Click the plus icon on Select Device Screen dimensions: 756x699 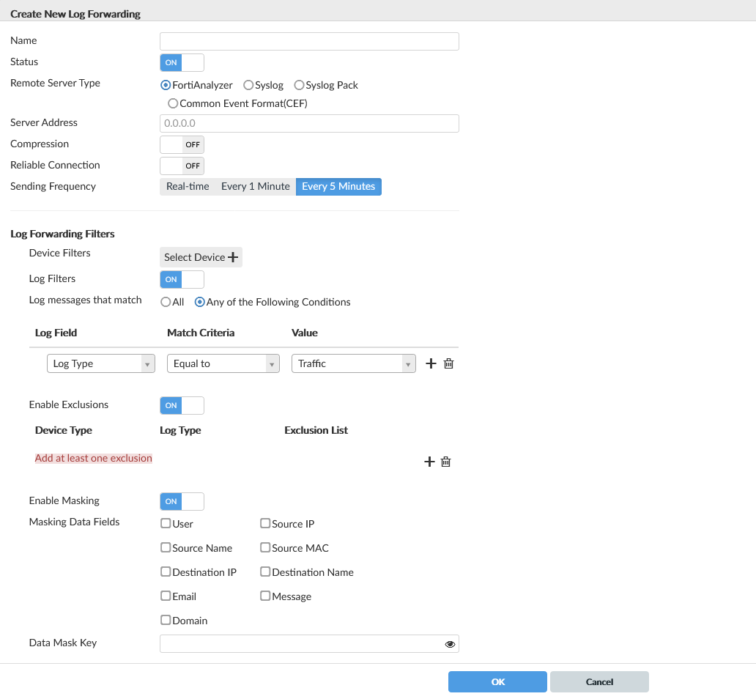[233, 257]
